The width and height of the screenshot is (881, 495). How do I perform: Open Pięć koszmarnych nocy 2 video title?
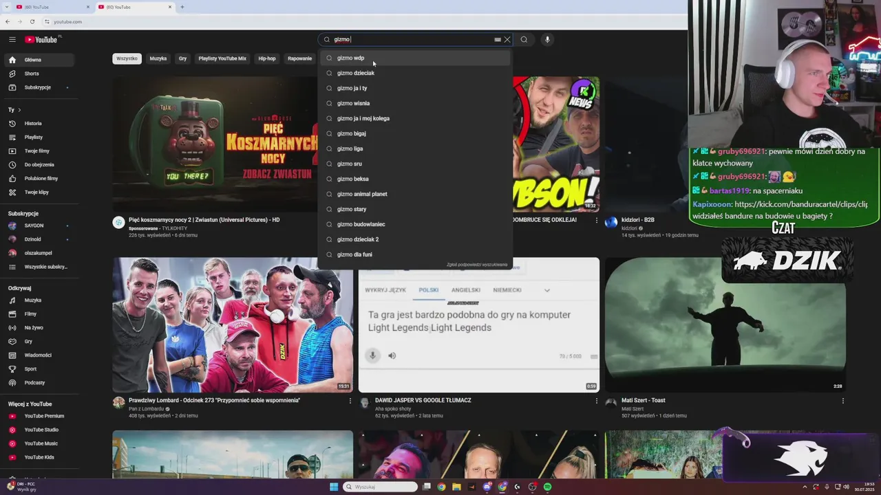click(x=204, y=220)
